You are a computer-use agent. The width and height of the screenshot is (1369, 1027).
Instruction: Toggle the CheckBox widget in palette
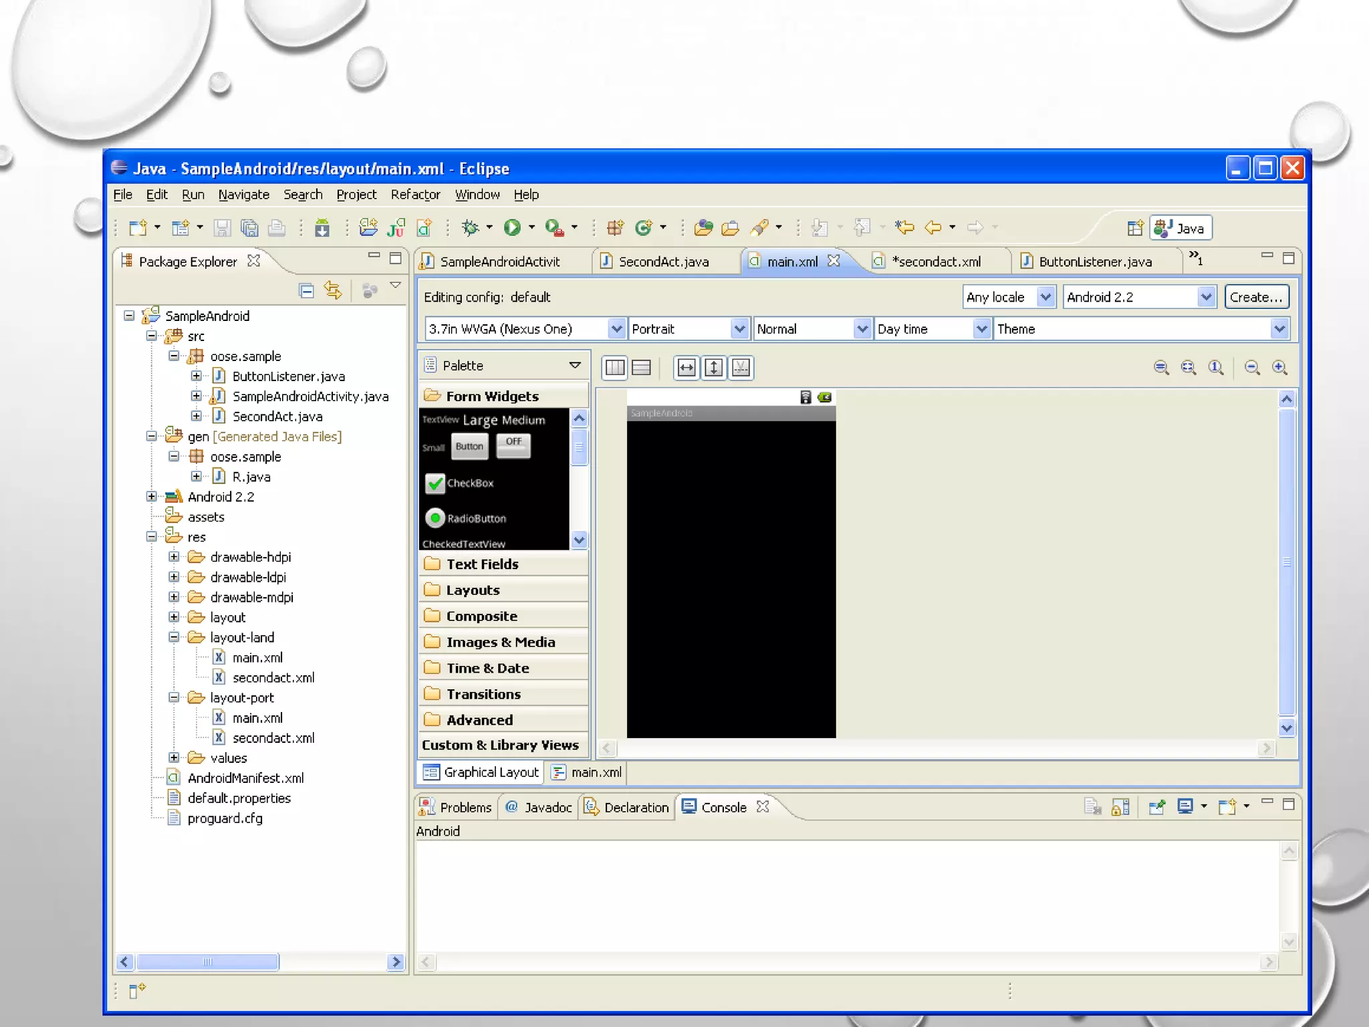(435, 483)
